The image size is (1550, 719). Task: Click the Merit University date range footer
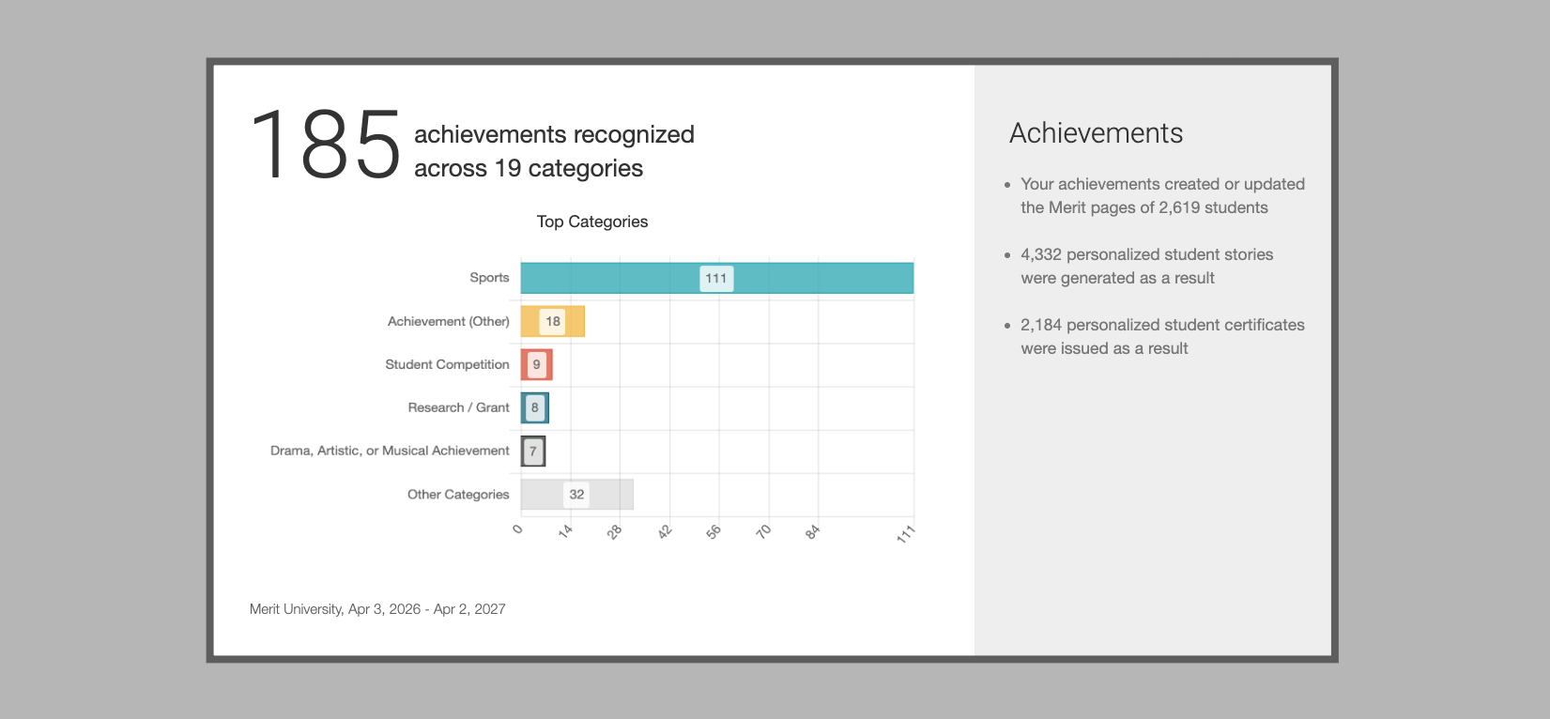(x=377, y=609)
